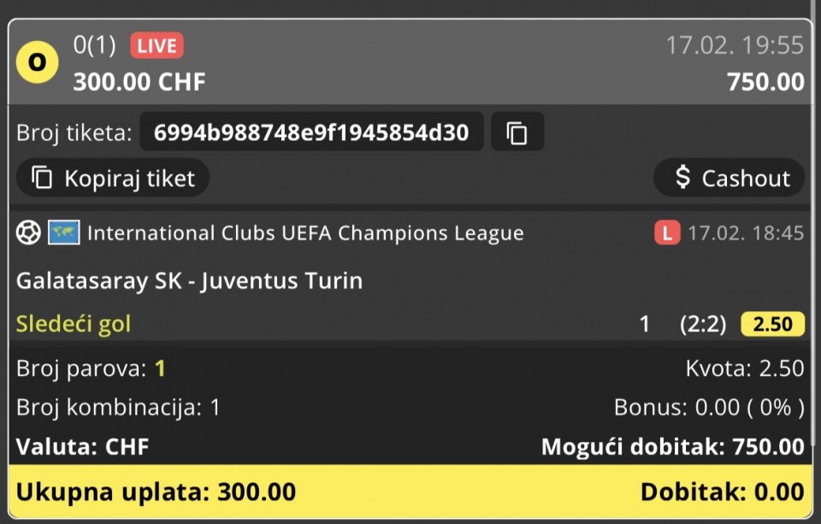
Task: Click the International Clubs UEFA Champions League label
Action: 305,233
